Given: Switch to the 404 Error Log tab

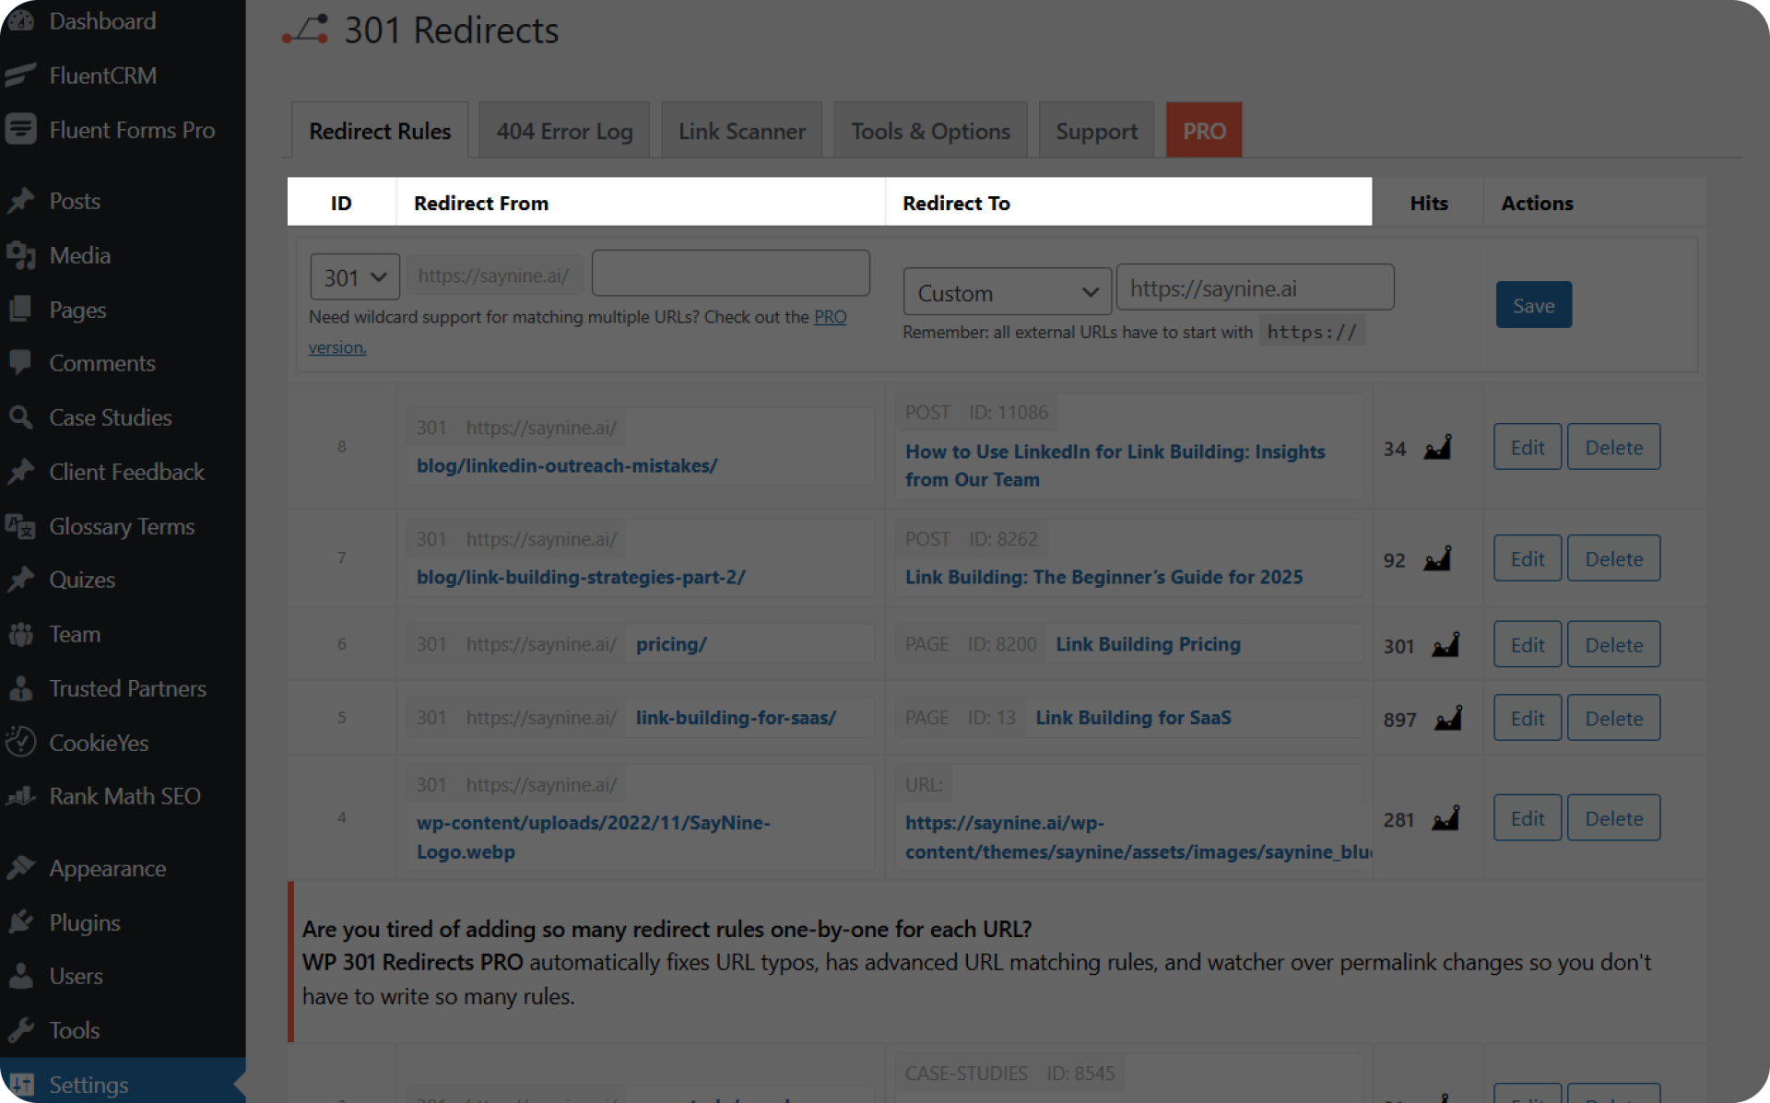Looking at the screenshot, I should click(564, 131).
